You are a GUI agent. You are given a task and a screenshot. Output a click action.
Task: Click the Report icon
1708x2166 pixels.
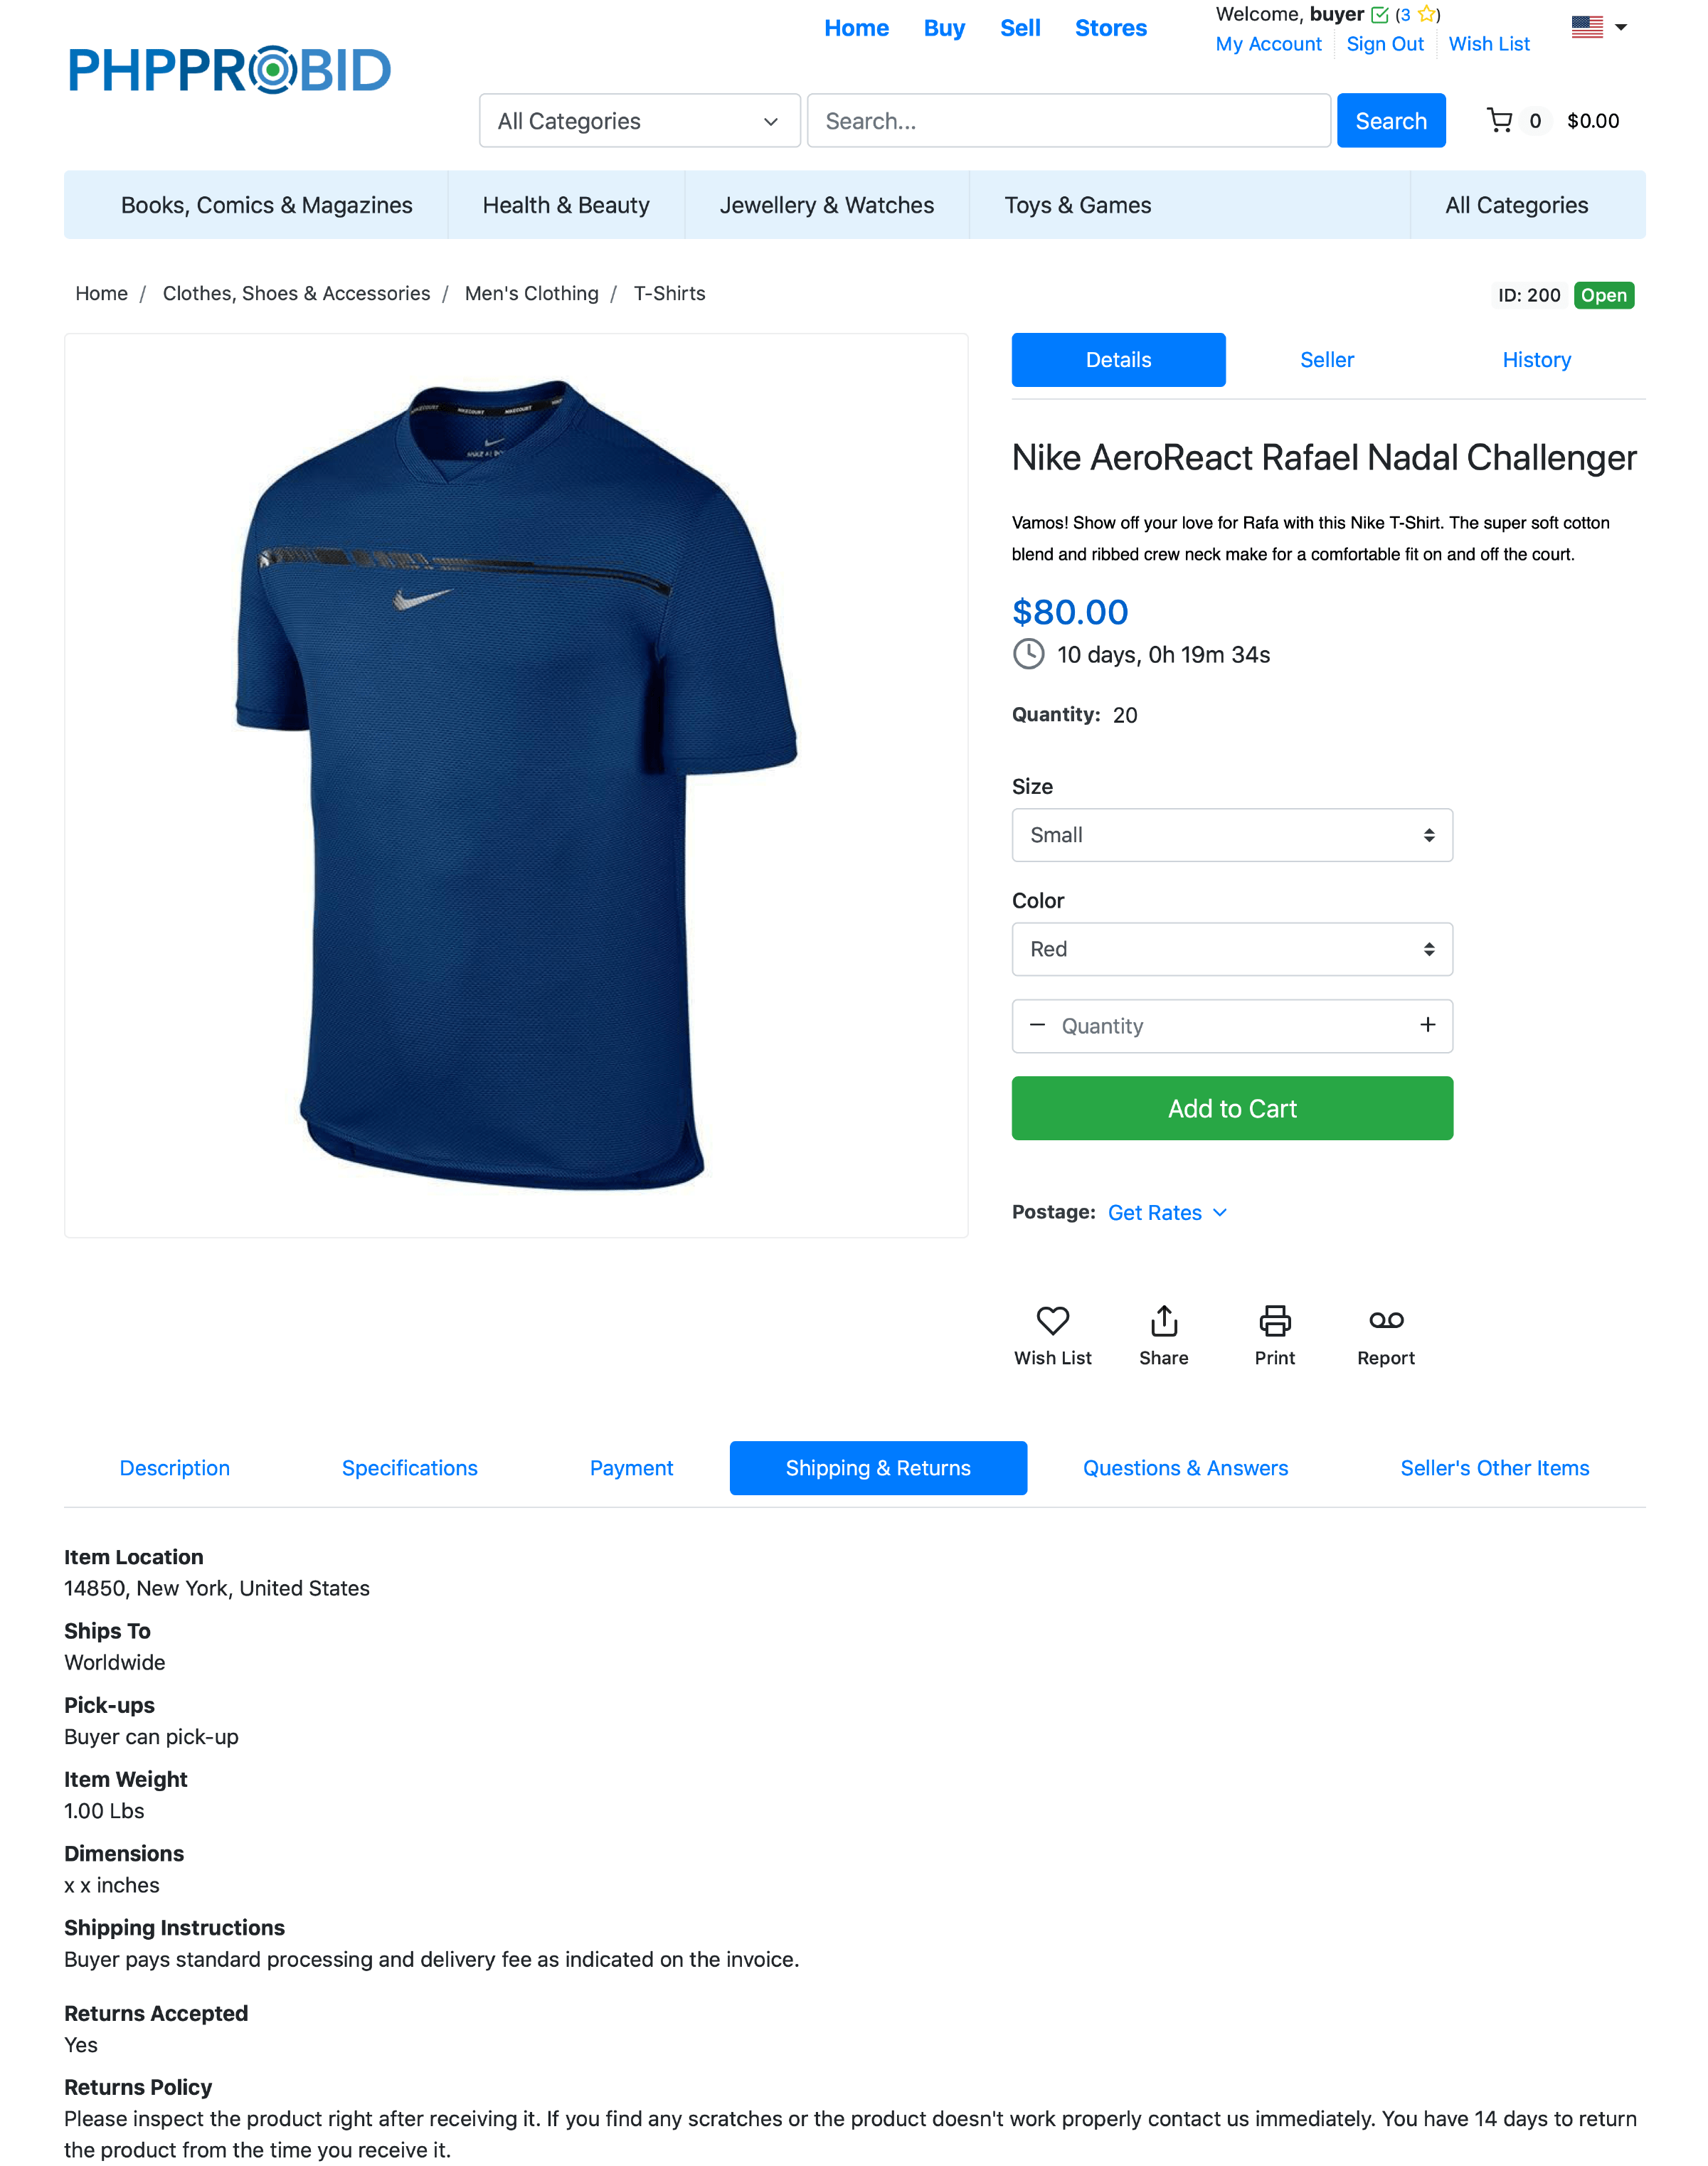click(x=1386, y=1320)
